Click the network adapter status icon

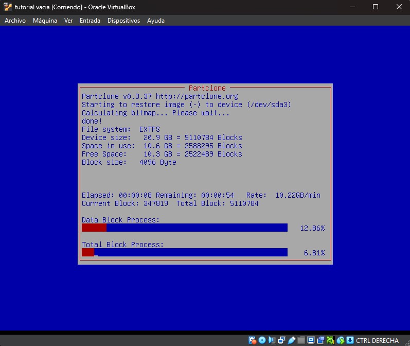click(281, 340)
